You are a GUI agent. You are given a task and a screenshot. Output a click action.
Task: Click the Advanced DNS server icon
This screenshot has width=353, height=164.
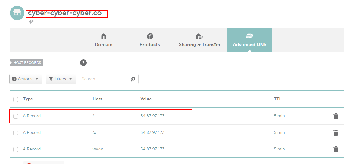(249, 36)
